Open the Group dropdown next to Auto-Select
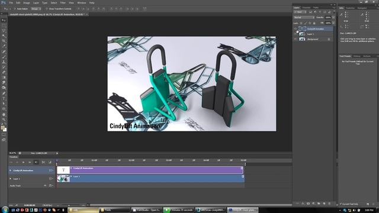 pyautogui.click(x=36, y=9)
